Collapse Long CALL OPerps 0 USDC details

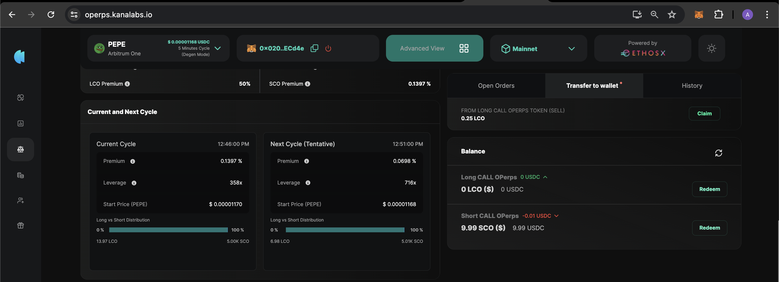pos(545,177)
